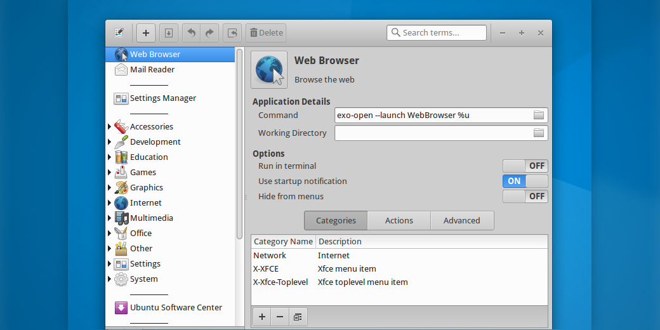Screen dimensions: 660x330
Task: Toggle Hide from menus switch
Action: click(x=525, y=196)
